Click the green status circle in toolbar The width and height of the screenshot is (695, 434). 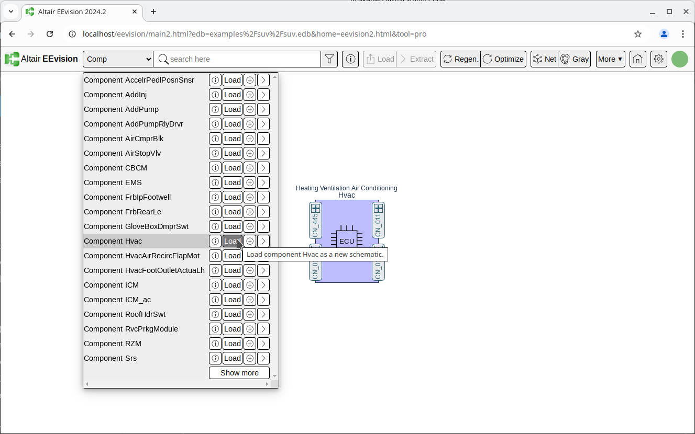click(679, 59)
